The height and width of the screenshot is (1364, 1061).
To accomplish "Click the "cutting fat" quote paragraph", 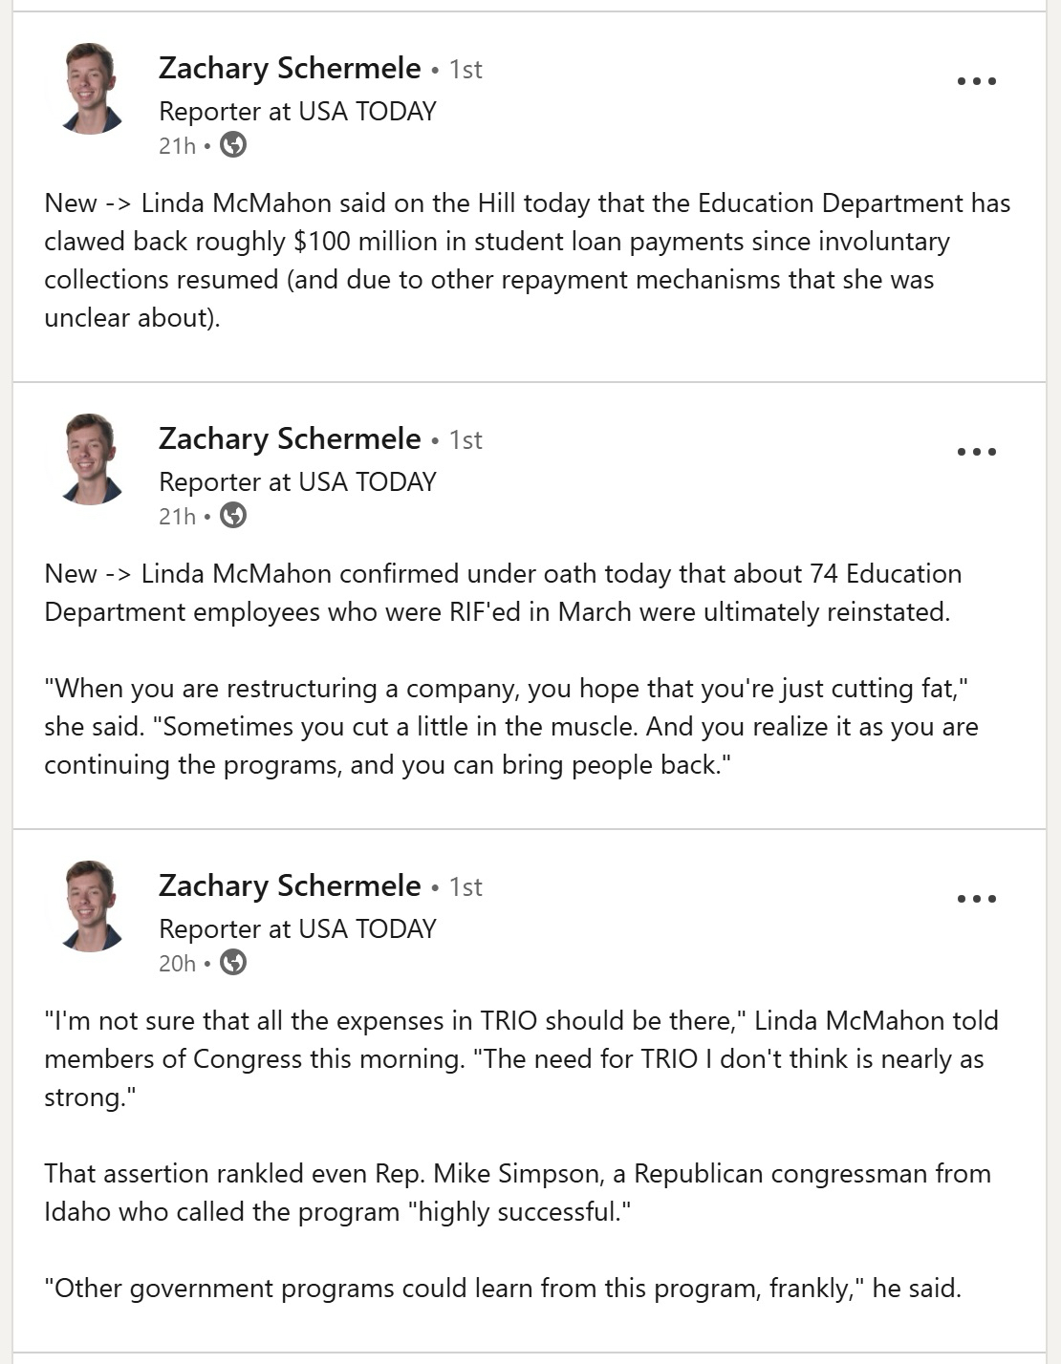I will (x=510, y=727).
